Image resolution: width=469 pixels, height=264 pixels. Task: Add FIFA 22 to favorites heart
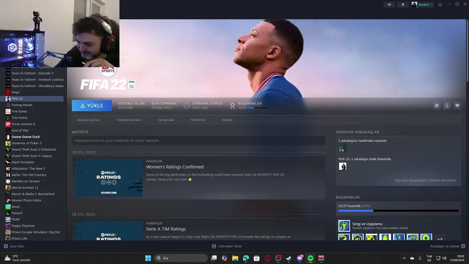(x=457, y=106)
